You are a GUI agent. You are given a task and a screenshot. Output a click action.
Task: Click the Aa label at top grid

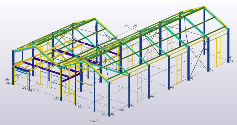[127, 26]
